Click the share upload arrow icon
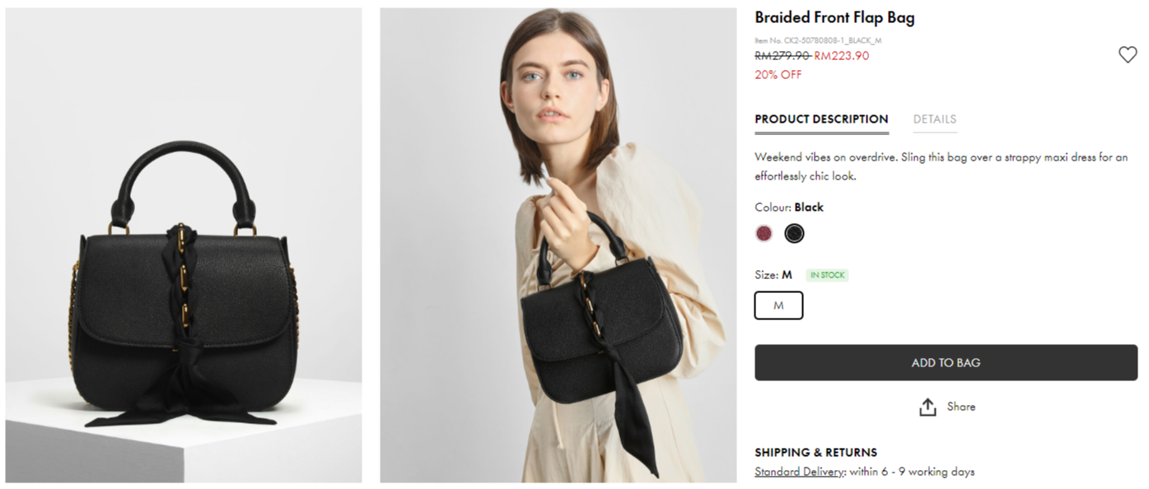The height and width of the screenshot is (489, 1149). 927,407
